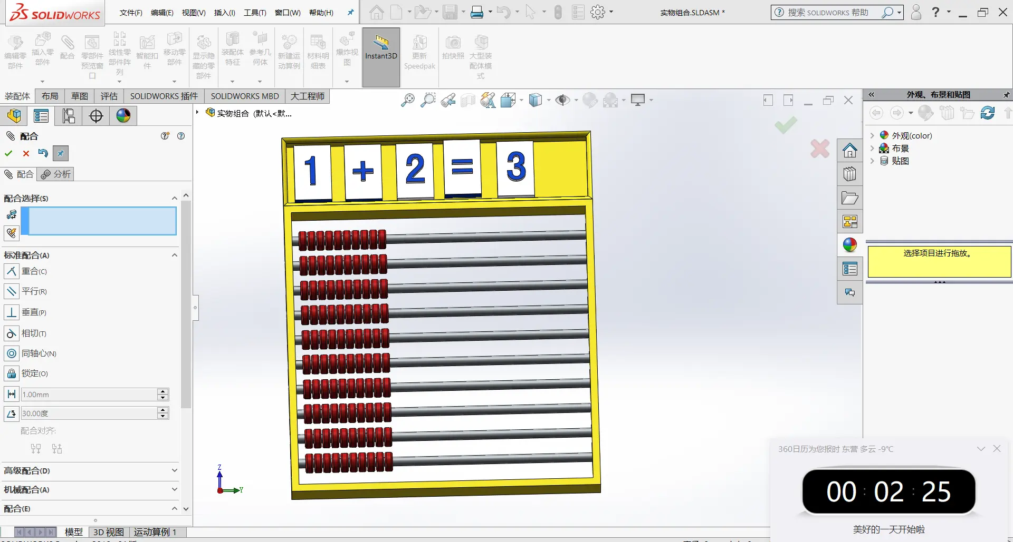
Task: Expand the 外观(color) tree node
Action: point(872,135)
